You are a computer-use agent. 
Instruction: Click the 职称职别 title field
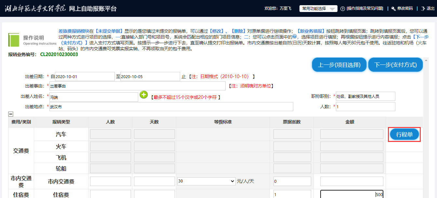(x=365, y=96)
